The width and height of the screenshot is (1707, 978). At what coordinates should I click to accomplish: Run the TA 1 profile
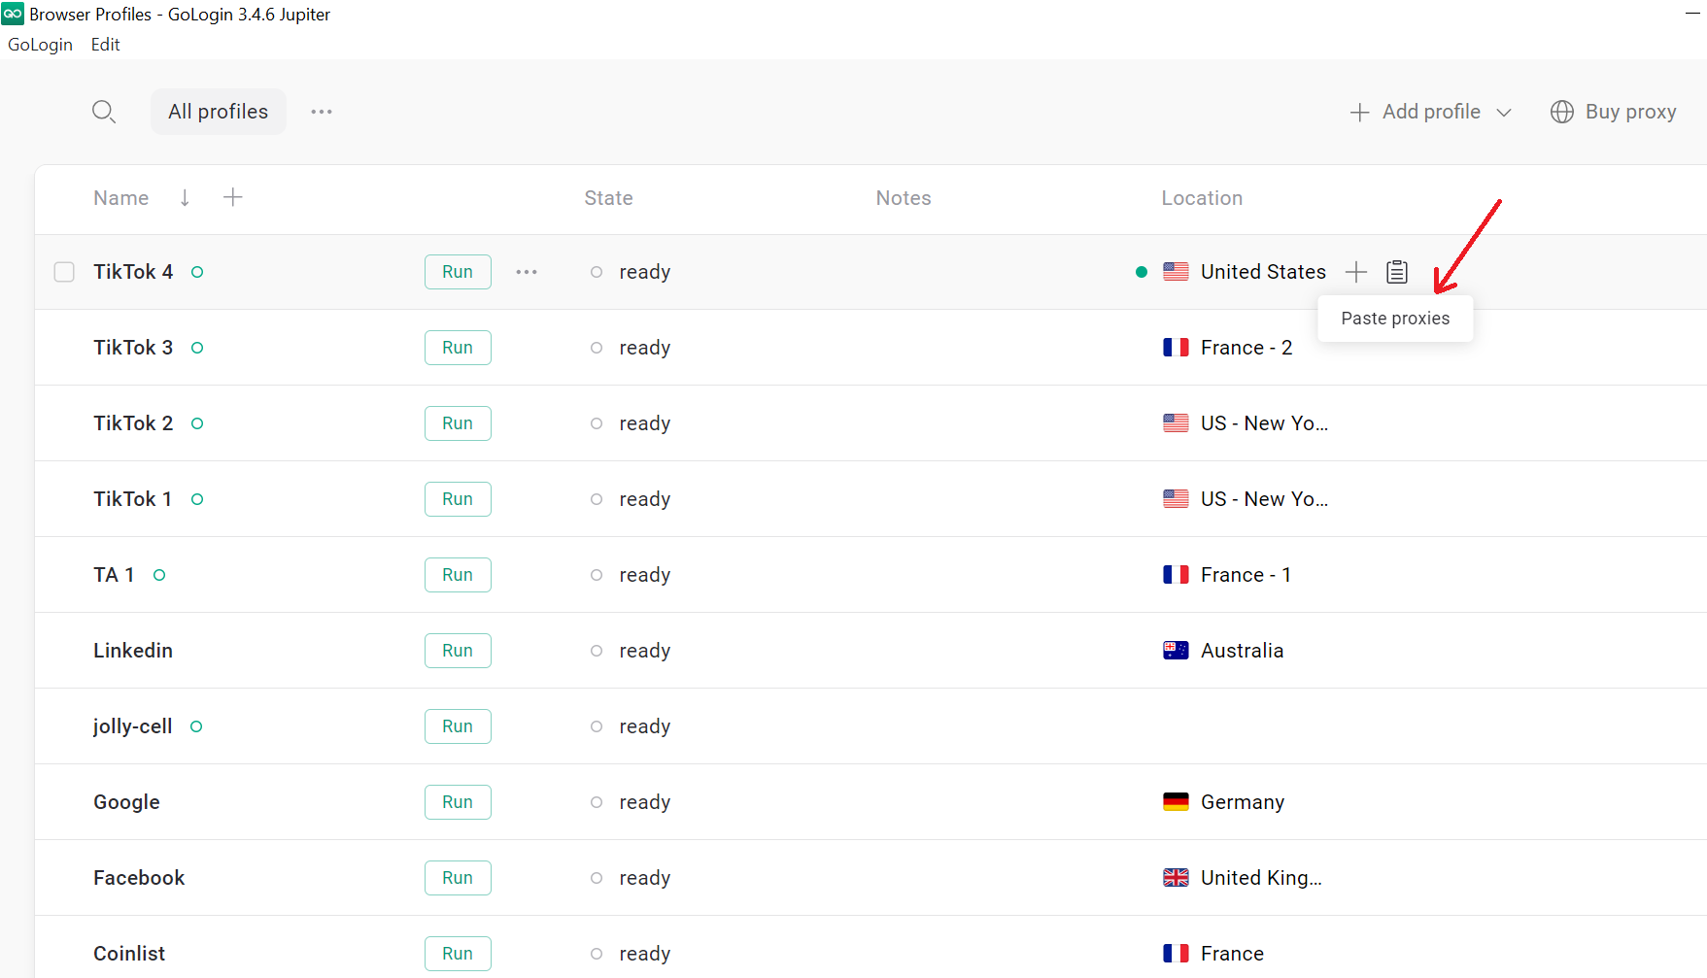coord(458,575)
